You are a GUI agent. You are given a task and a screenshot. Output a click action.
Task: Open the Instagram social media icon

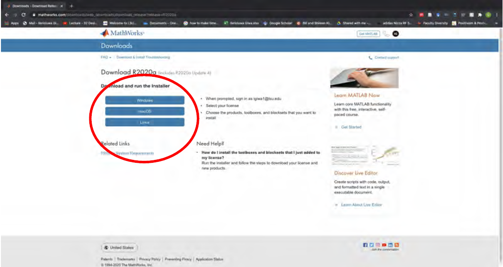point(379,245)
